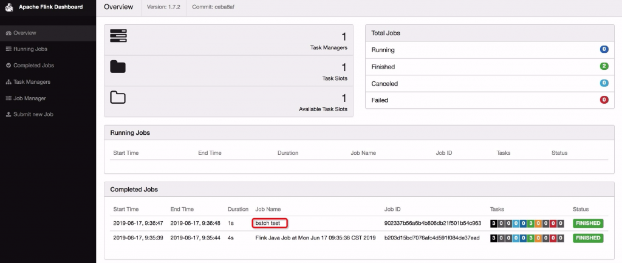Click end time 2019-06-17, 9:35:44
Screen dimensions: 622x263
pyautogui.click(x=195, y=238)
